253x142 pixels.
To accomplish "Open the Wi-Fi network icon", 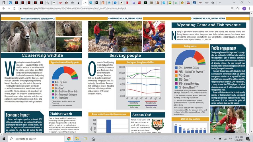I will tap(225, 139).
